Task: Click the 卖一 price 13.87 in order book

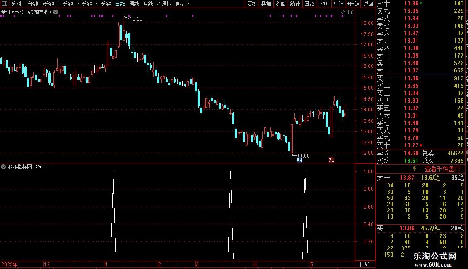Action: (411, 70)
